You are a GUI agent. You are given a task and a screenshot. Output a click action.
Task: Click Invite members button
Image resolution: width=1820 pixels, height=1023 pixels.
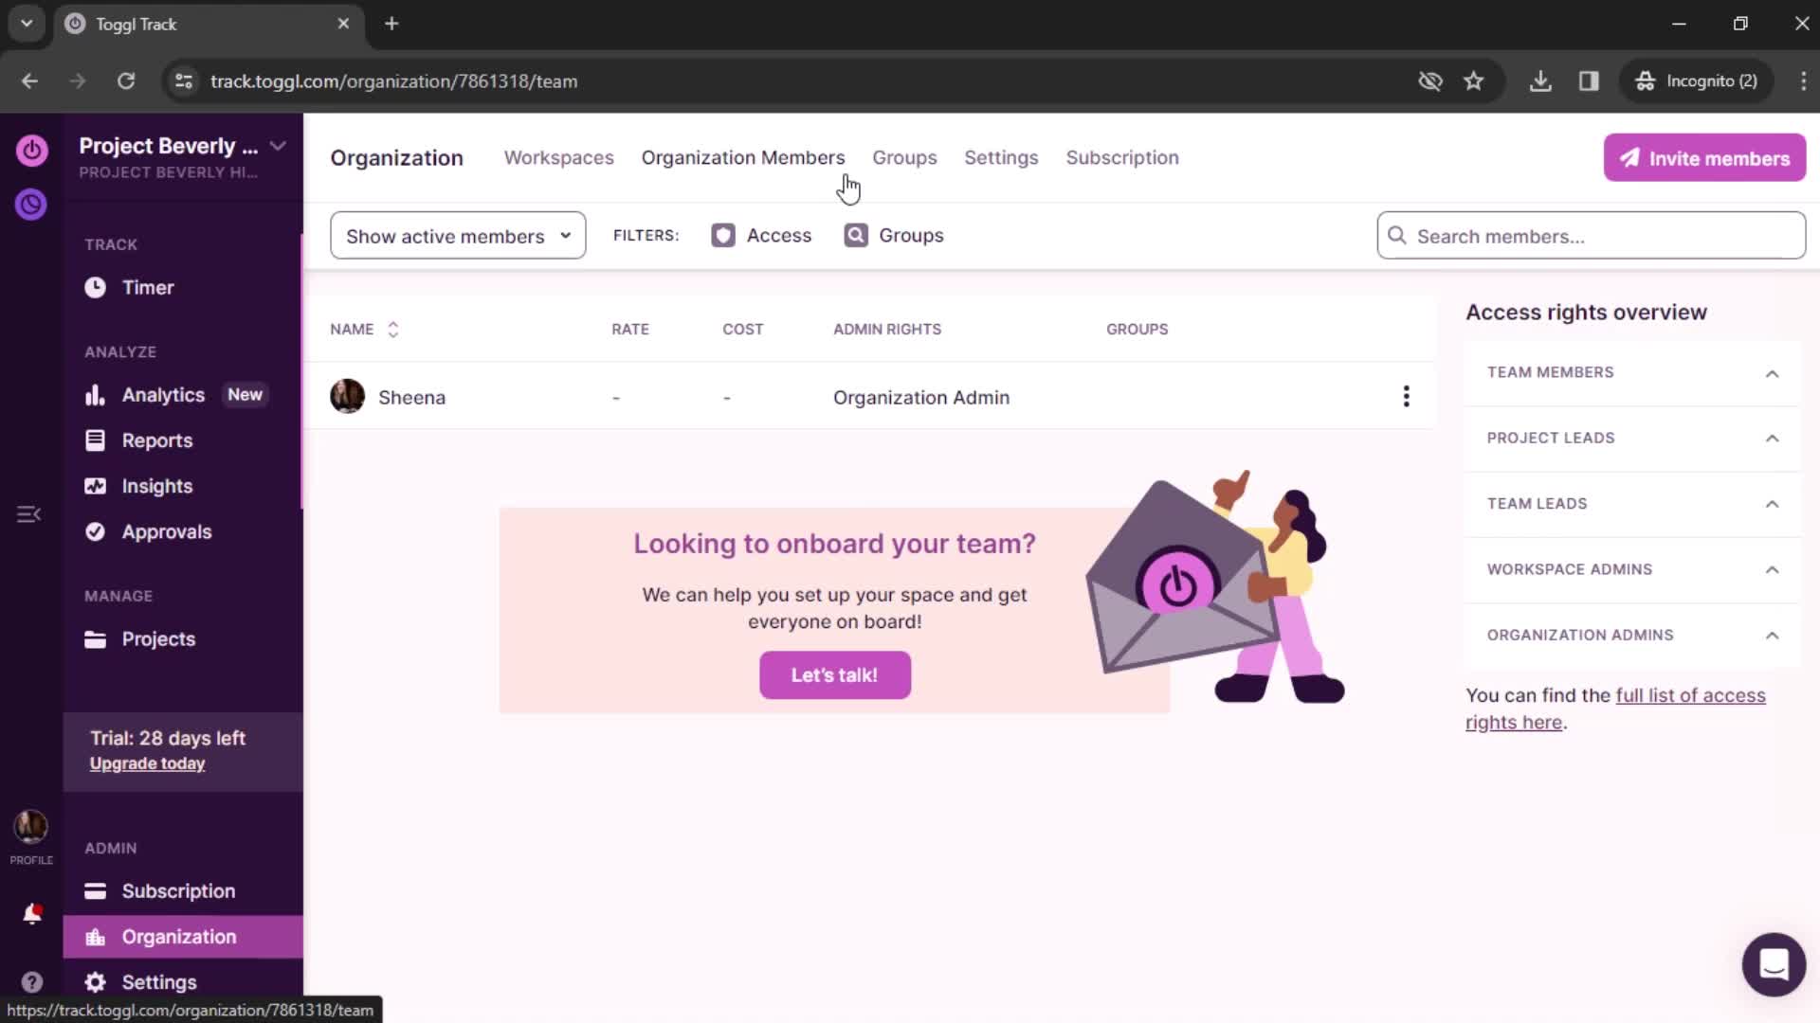[x=1705, y=157]
